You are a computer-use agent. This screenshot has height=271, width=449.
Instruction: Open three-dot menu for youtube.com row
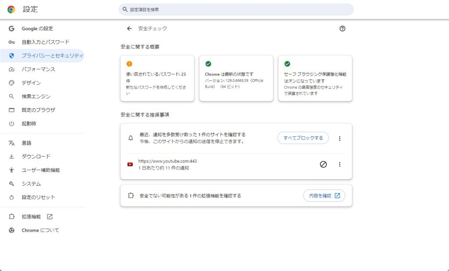pos(339,164)
